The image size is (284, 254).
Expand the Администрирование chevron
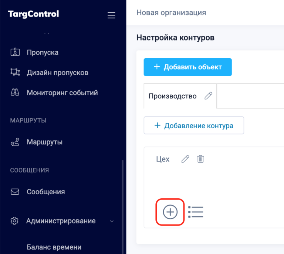tap(112, 221)
